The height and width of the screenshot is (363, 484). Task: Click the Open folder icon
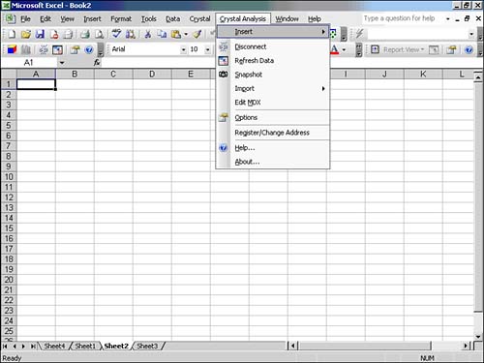(x=26, y=34)
